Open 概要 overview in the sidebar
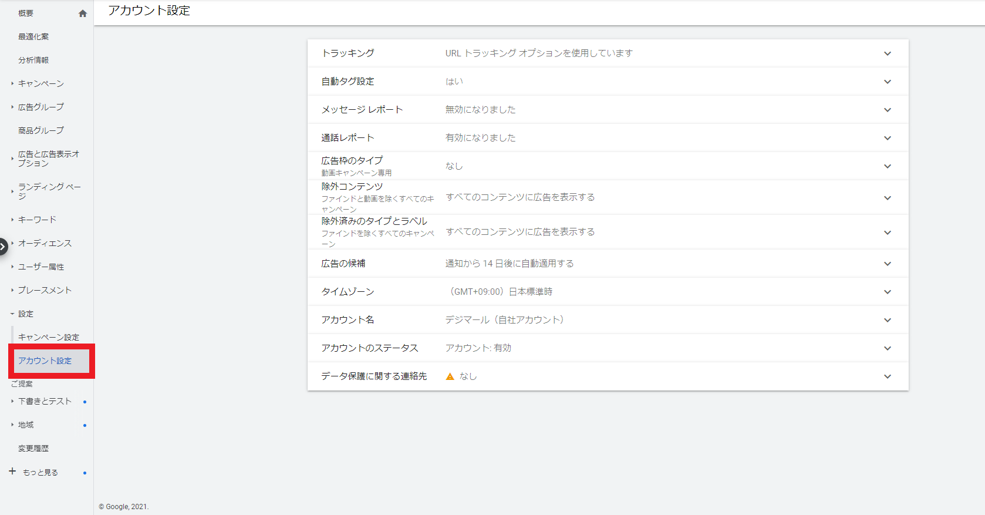 coord(26,13)
